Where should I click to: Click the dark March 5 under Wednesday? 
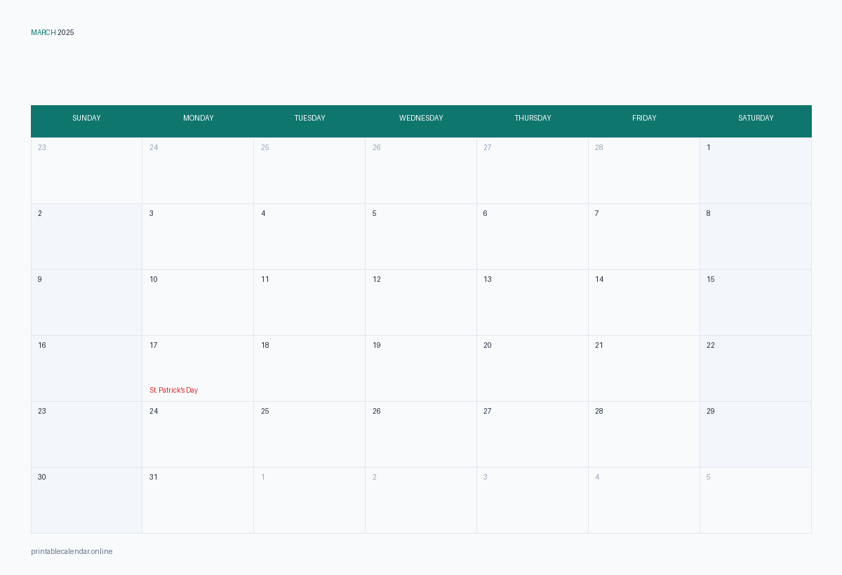pos(375,214)
